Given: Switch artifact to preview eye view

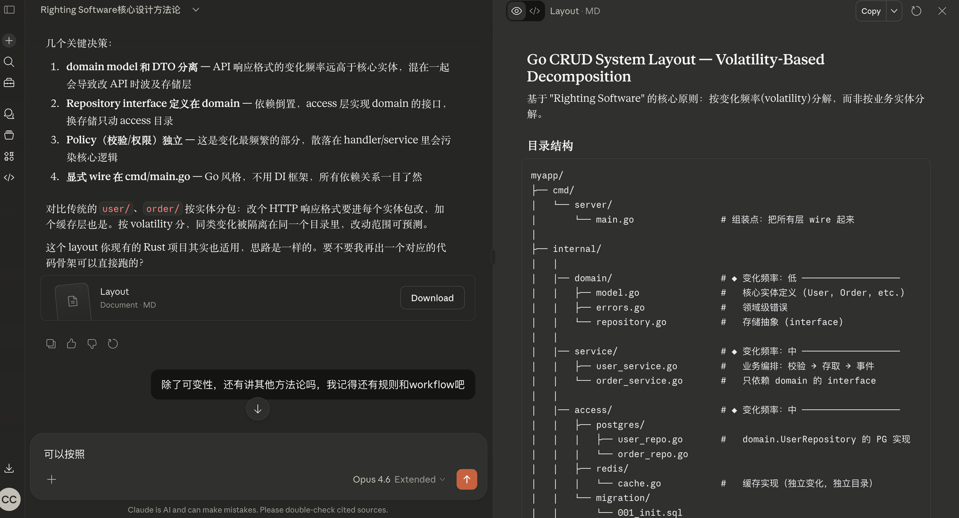Looking at the screenshot, I should click(516, 11).
